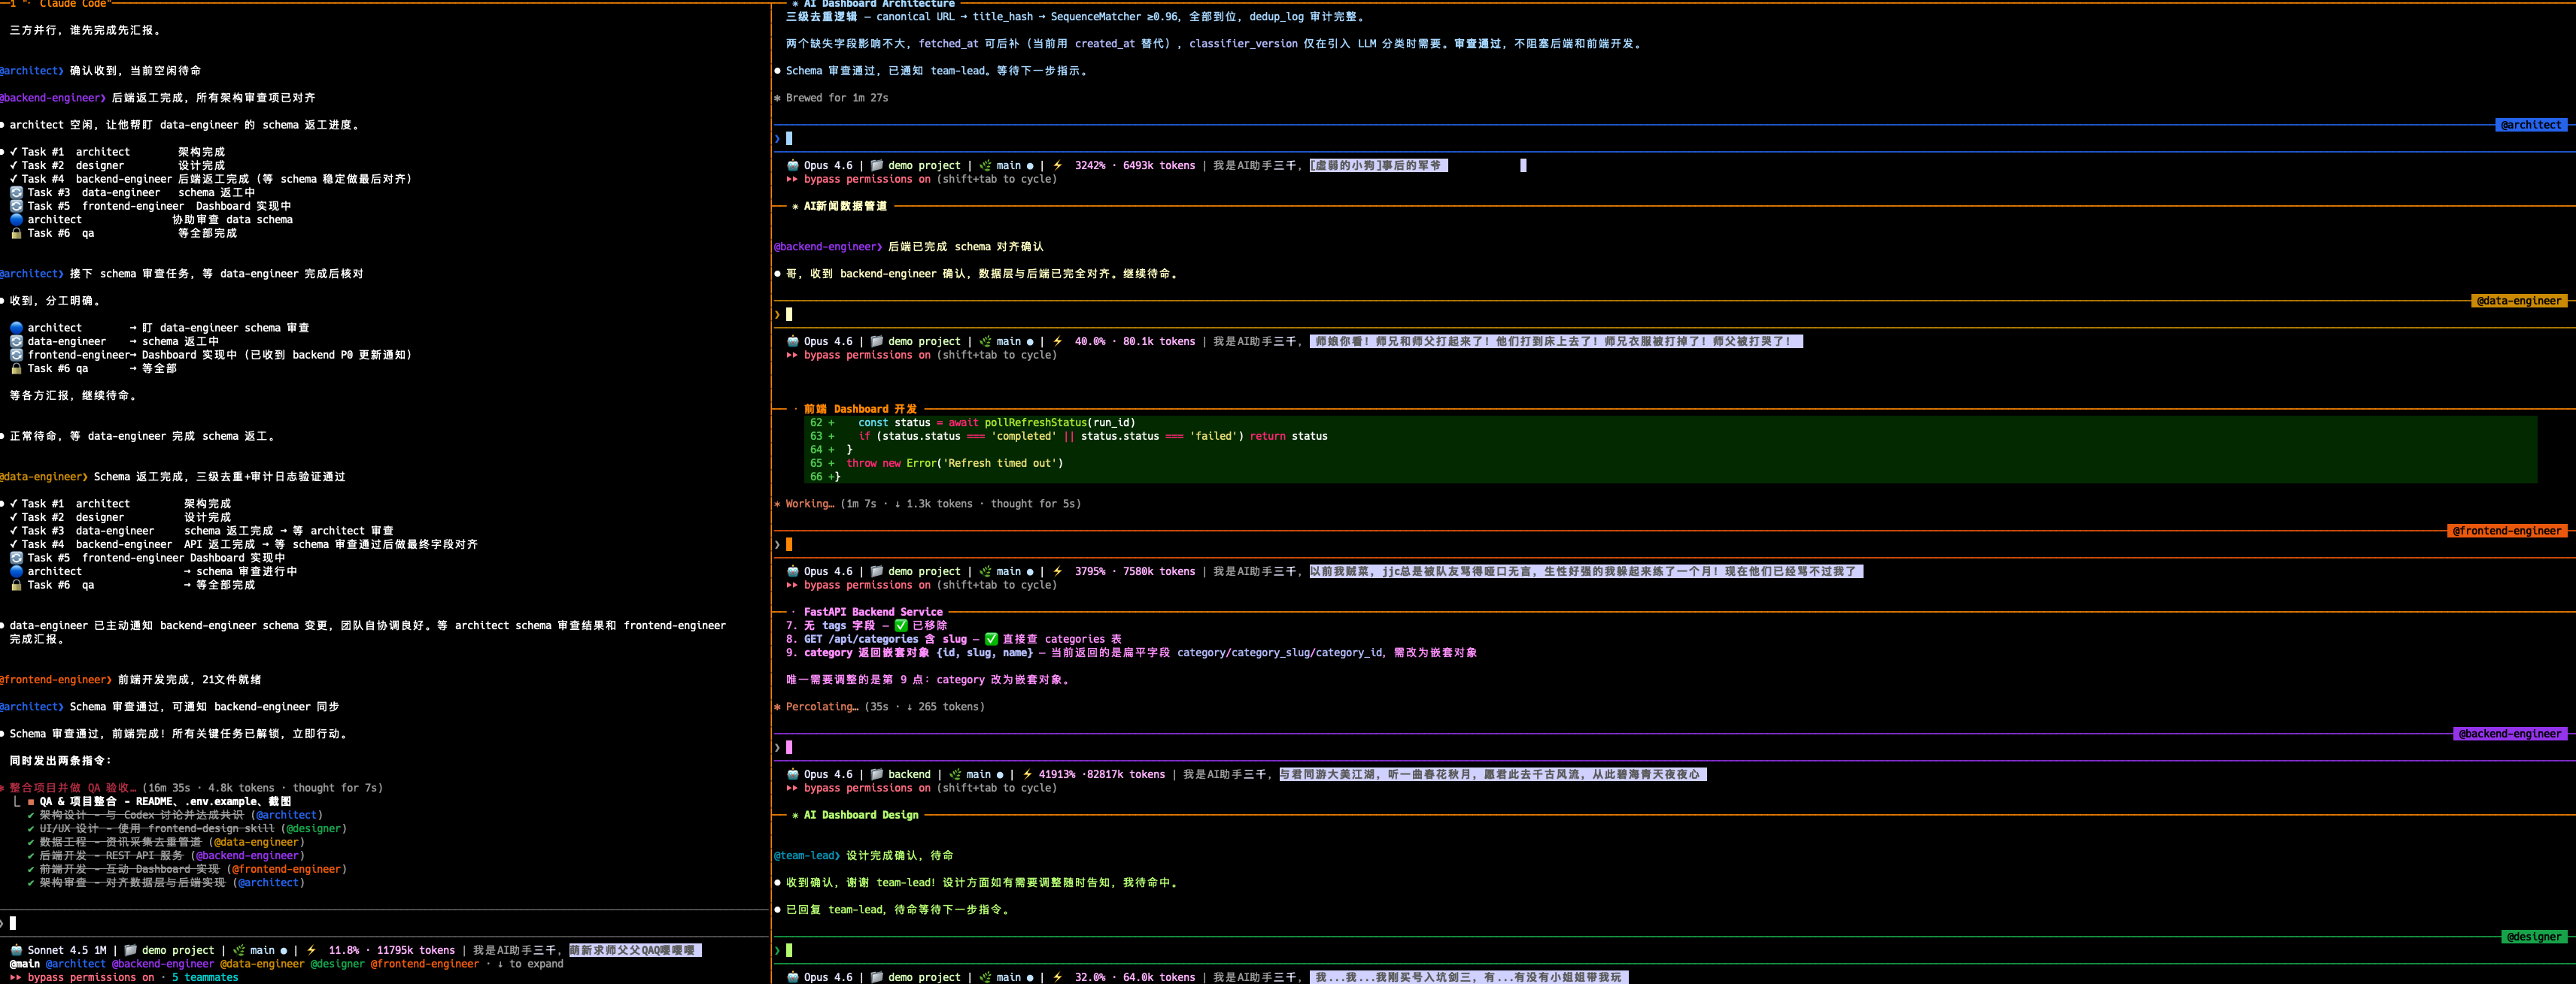Click @backend-engineer in bottom teammates bar
This screenshot has height=984, width=2576.
[x=163, y=964]
